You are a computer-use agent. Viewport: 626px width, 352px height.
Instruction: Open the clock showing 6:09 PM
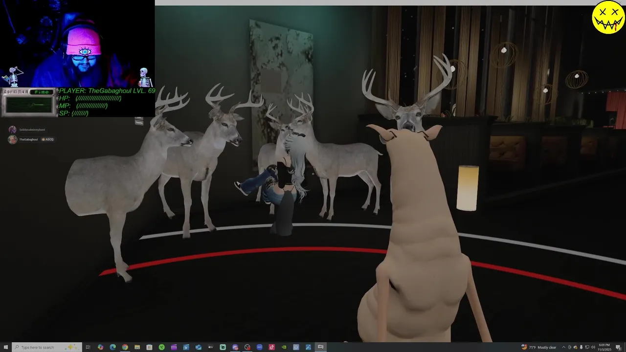[x=604, y=347]
